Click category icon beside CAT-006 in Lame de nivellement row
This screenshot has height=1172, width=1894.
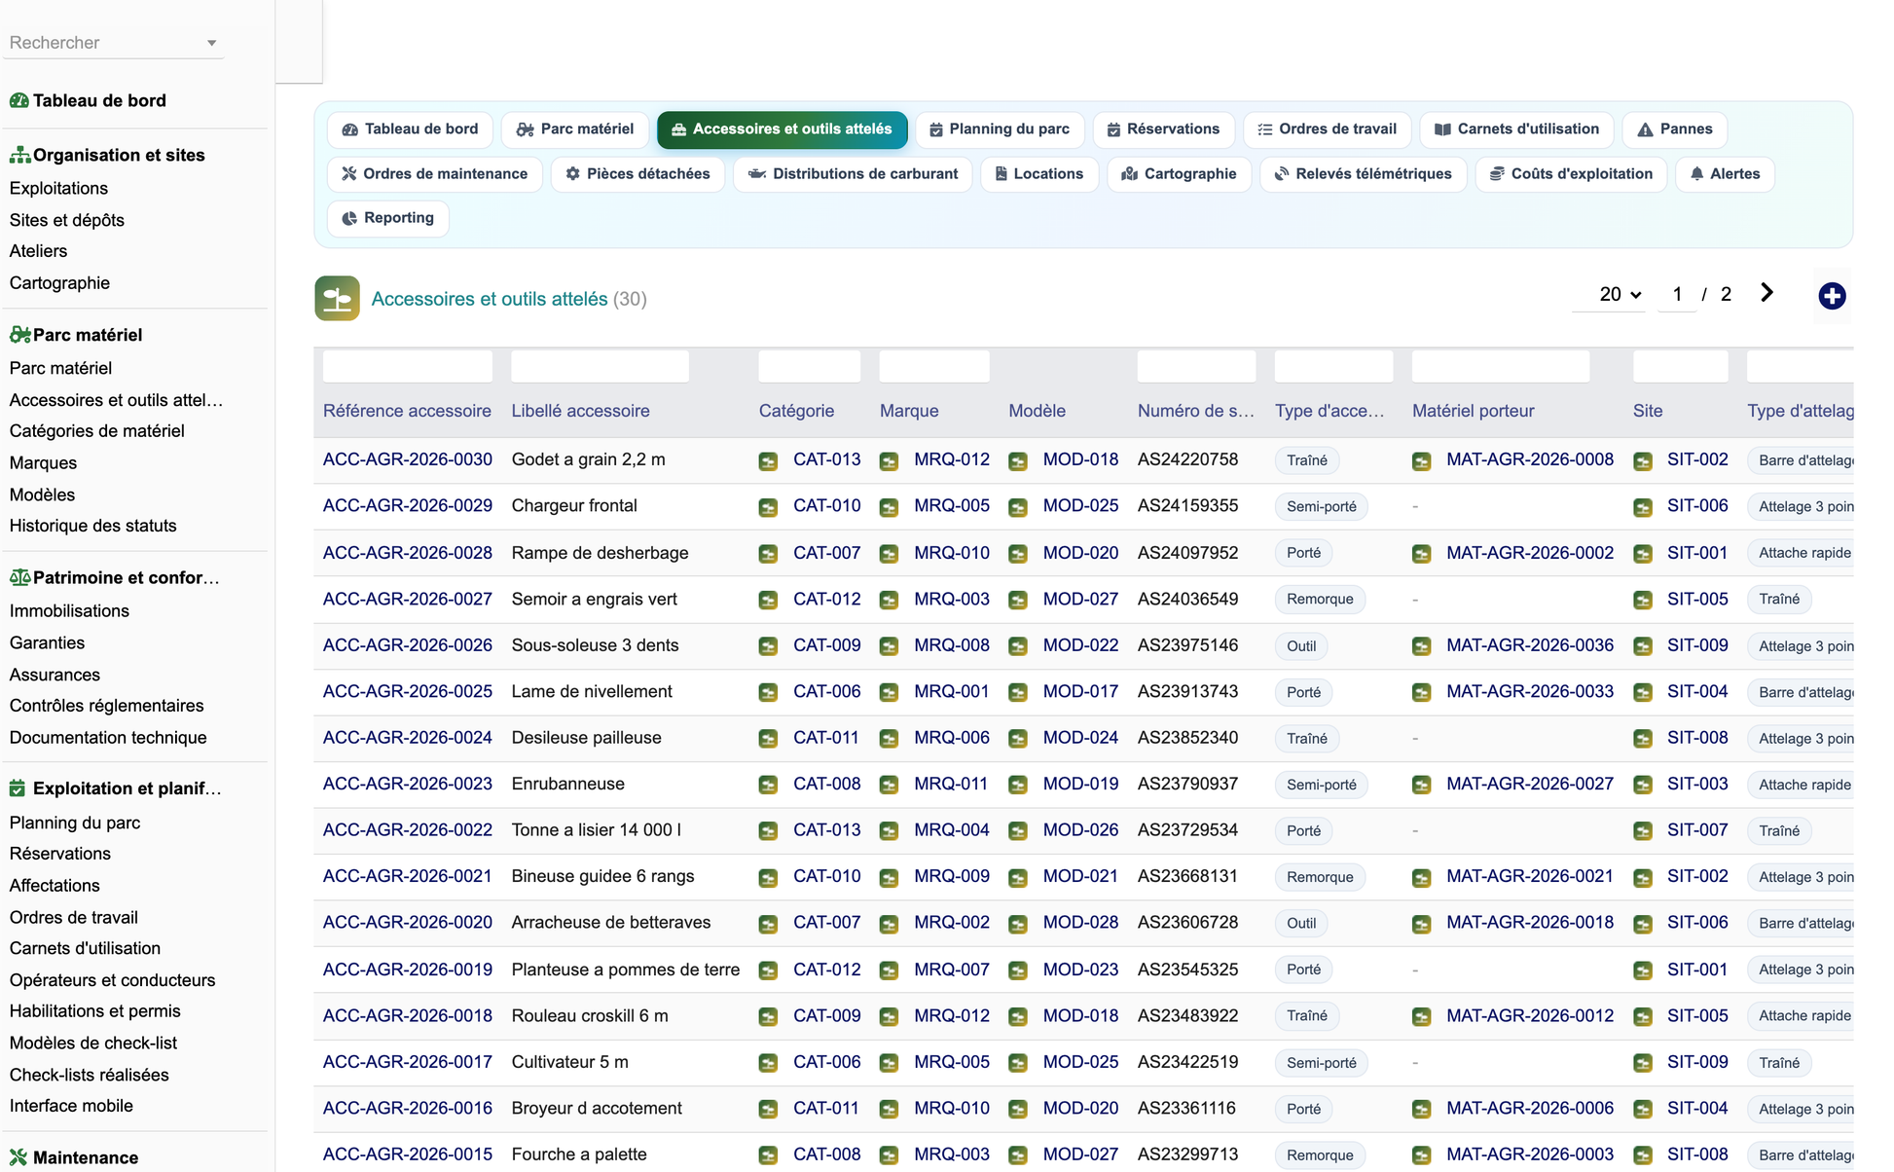[768, 692]
